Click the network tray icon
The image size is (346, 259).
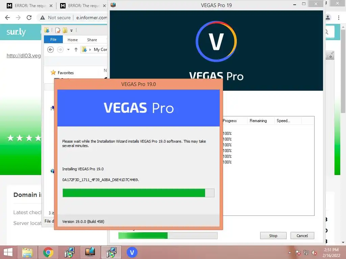tap(306, 253)
